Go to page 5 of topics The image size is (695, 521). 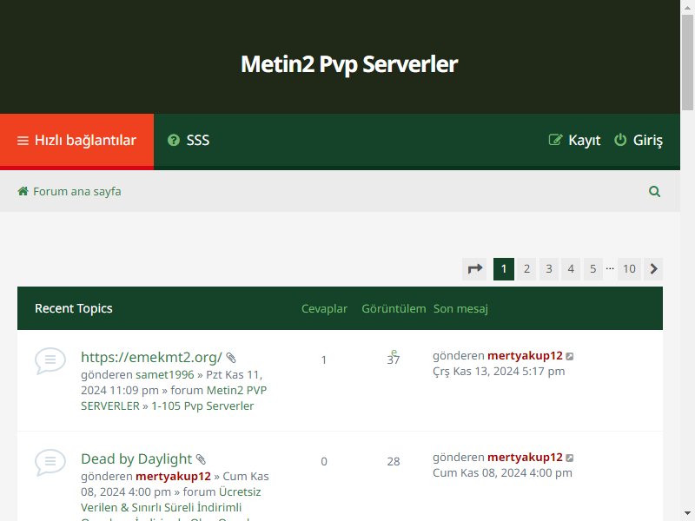[593, 269]
